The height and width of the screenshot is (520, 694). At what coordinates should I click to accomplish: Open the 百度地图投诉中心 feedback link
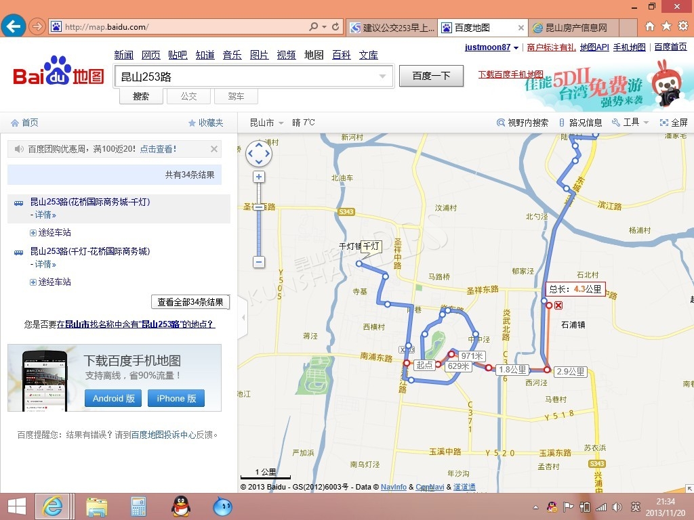coord(163,435)
